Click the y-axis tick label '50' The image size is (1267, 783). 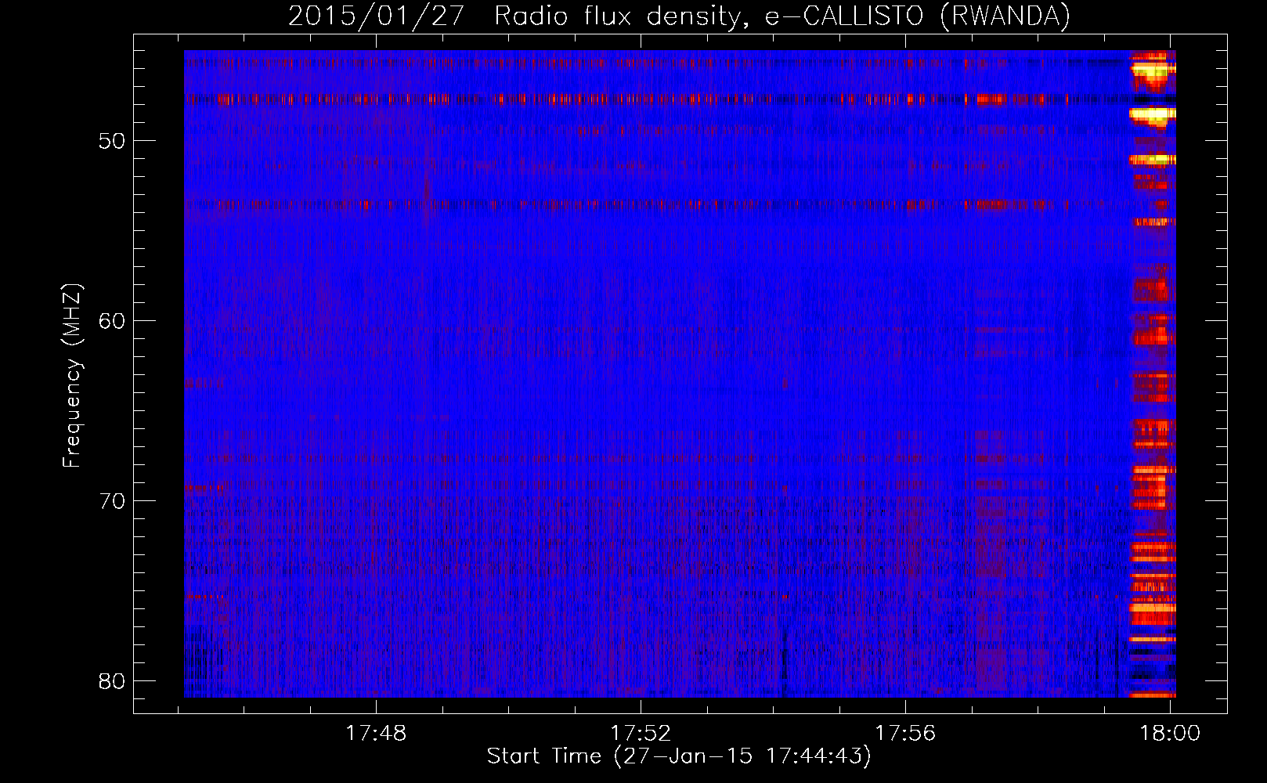coord(112,141)
